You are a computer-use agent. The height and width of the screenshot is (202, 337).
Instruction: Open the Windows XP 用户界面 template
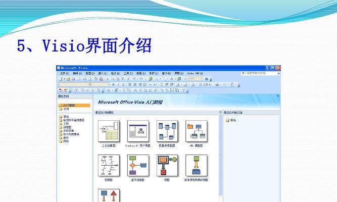pyautogui.click(x=138, y=131)
